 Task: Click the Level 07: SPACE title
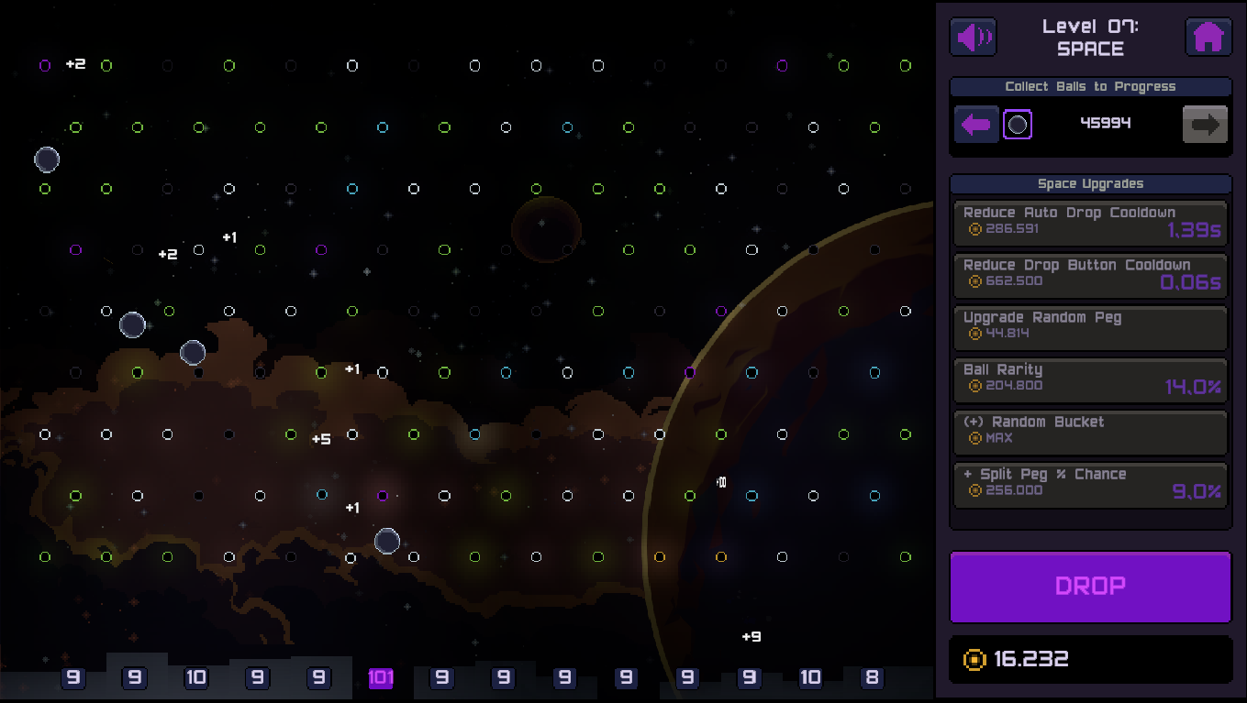pyautogui.click(x=1090, y=38)
